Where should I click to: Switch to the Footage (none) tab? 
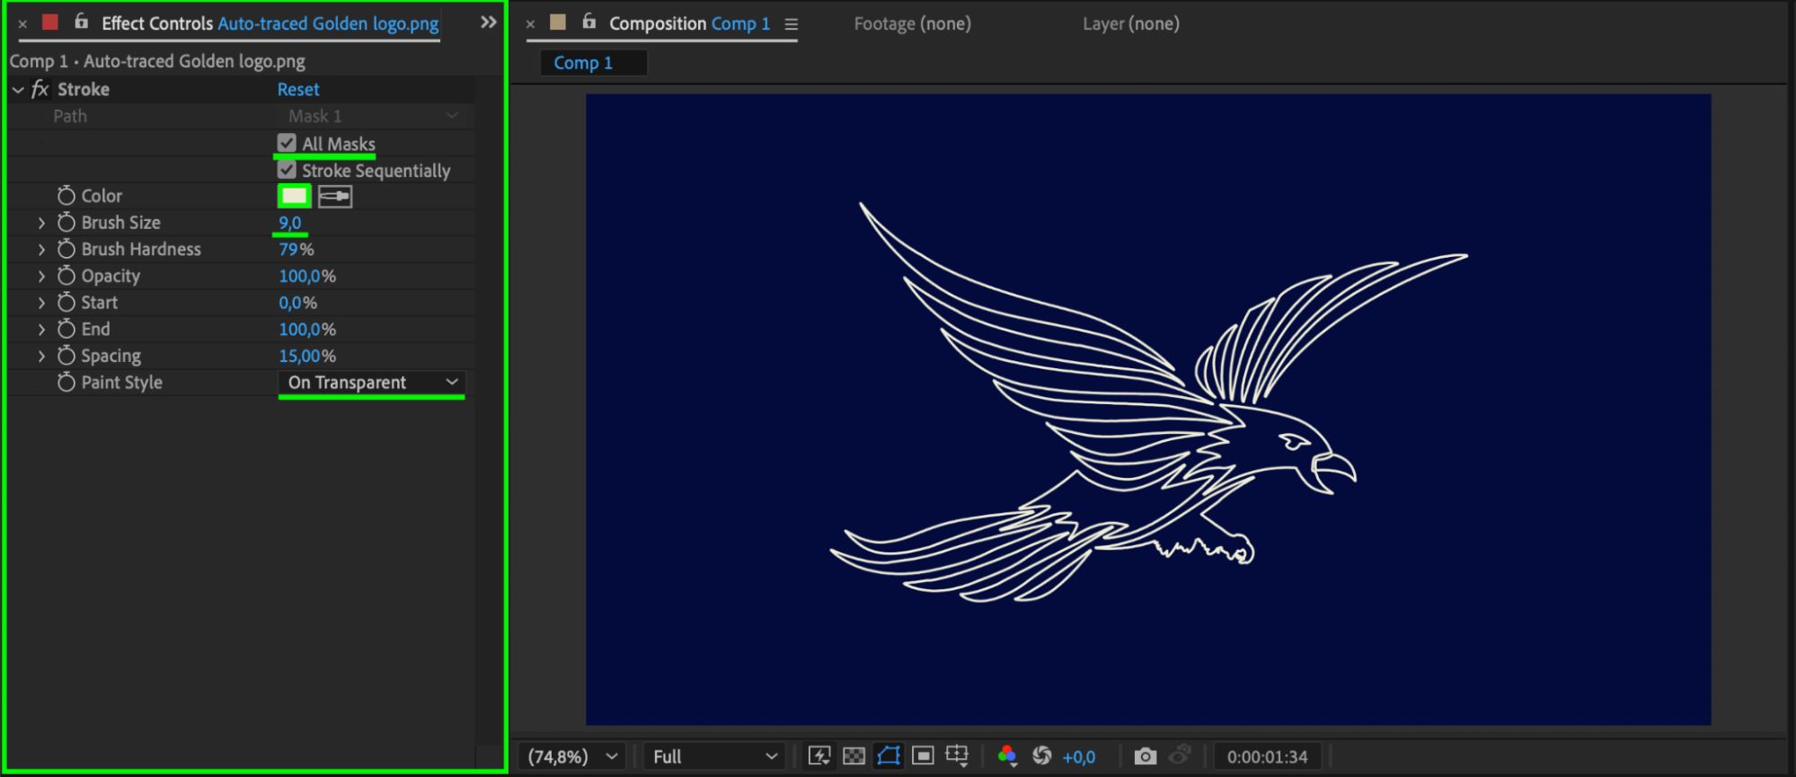click(912, 24)
